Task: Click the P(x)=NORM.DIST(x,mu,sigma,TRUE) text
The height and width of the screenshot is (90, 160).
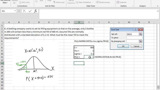Action: pyautogui.click(x=91, y=41)
